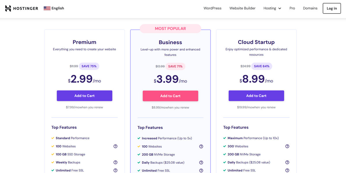The height and width of the screenshot is (173, 346).
Task: Open help icon for Premium Unlimited Free SSL
Action: [x=115, y=170]
